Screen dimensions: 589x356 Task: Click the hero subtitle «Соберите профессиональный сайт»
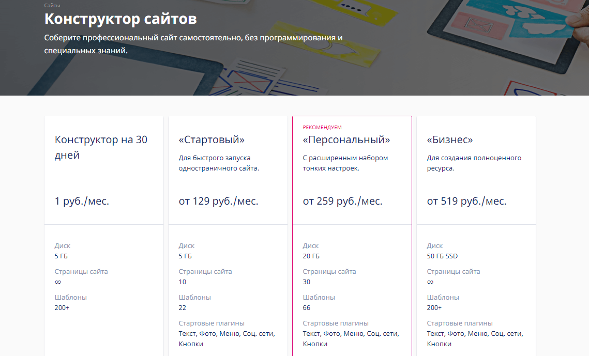(x=193, y=44)
